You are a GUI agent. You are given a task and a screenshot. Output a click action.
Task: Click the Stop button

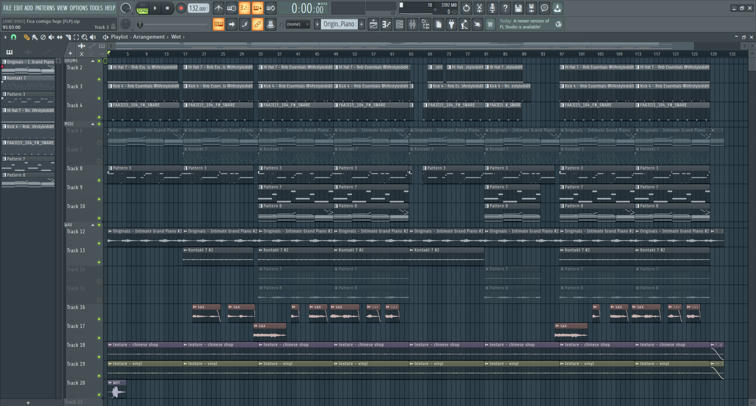coord(167,8)
